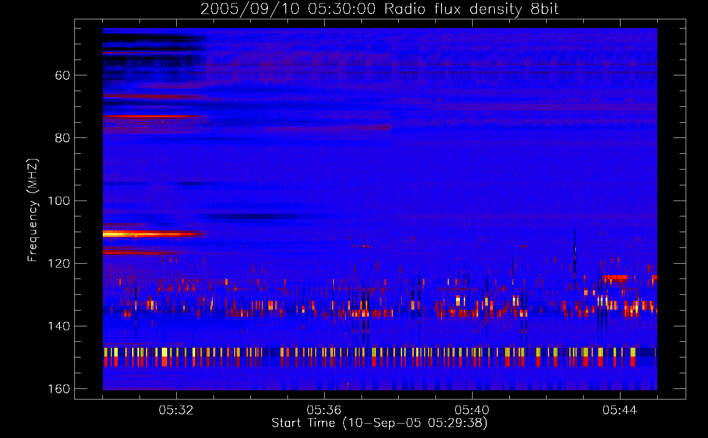This screenshot has width=708, height=438.
Task: Click the 05:40 time tick label
Action: pyautogui.click(x=472, y=410)
